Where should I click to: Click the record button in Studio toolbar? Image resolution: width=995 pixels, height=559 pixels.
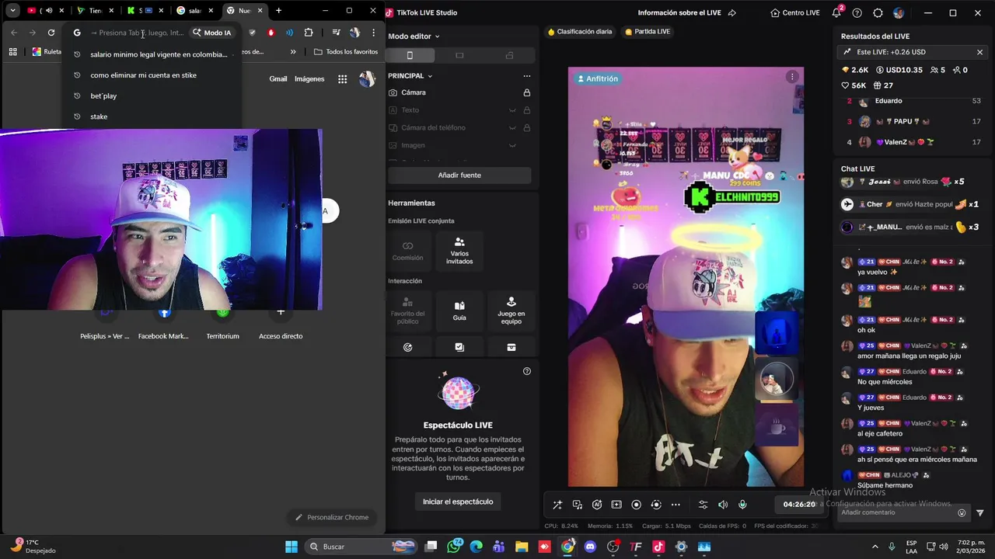[636, 505]
